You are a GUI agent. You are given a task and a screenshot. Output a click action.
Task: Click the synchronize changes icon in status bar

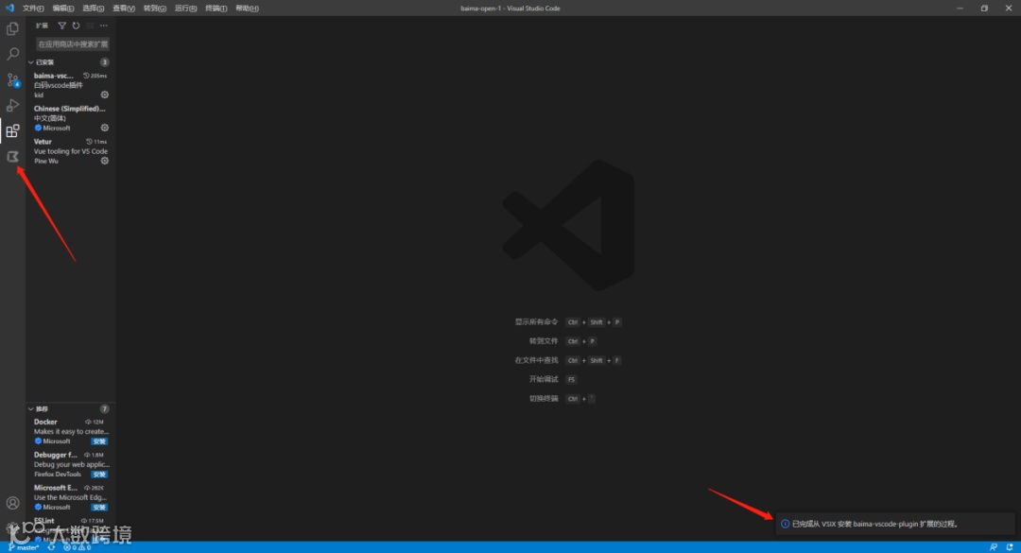pos(51,547)
